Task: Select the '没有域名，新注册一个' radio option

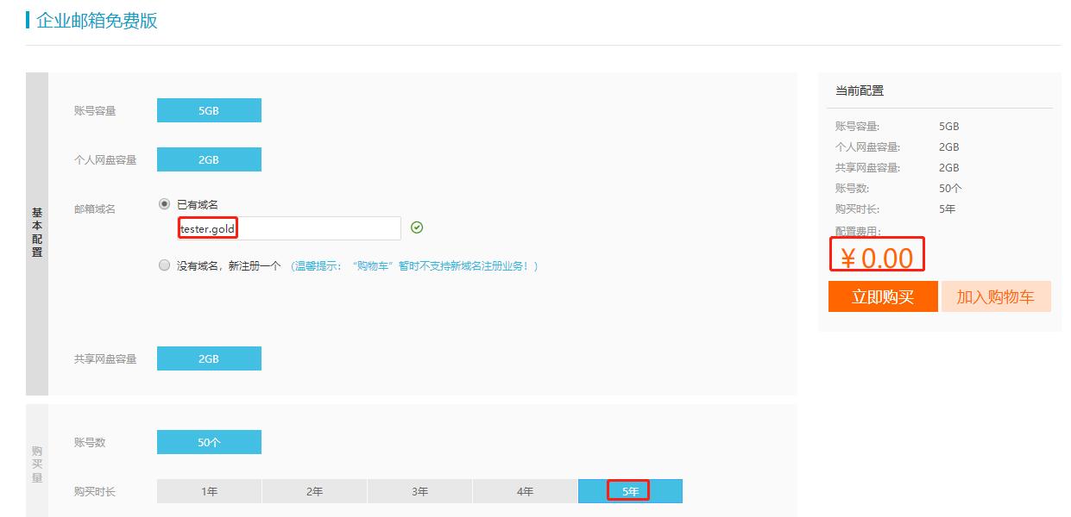Action: pos(164,265)
